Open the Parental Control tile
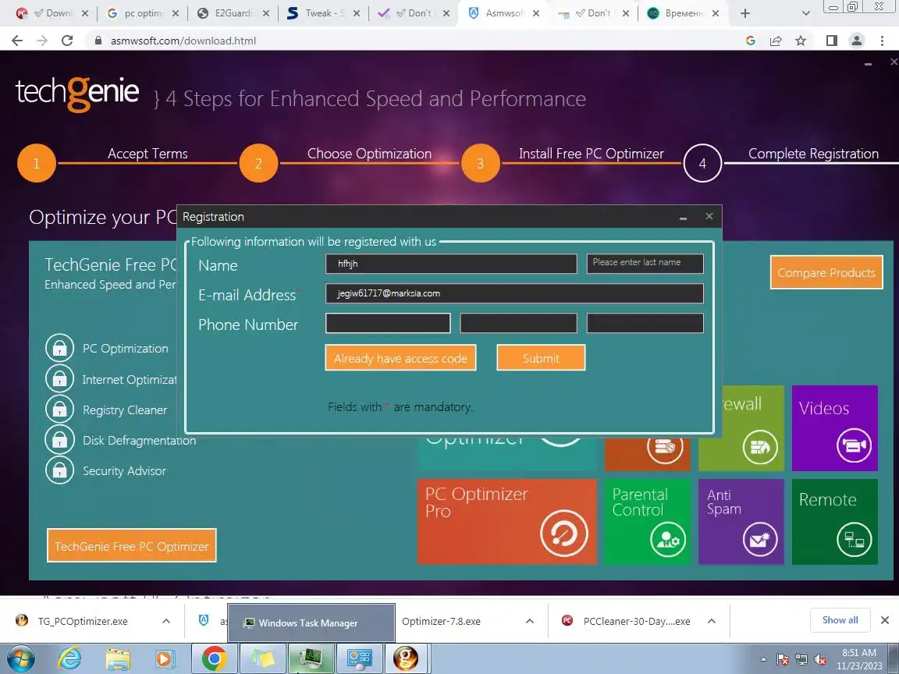The height and width of the screenshot is (674, 899). click(647, 522)
